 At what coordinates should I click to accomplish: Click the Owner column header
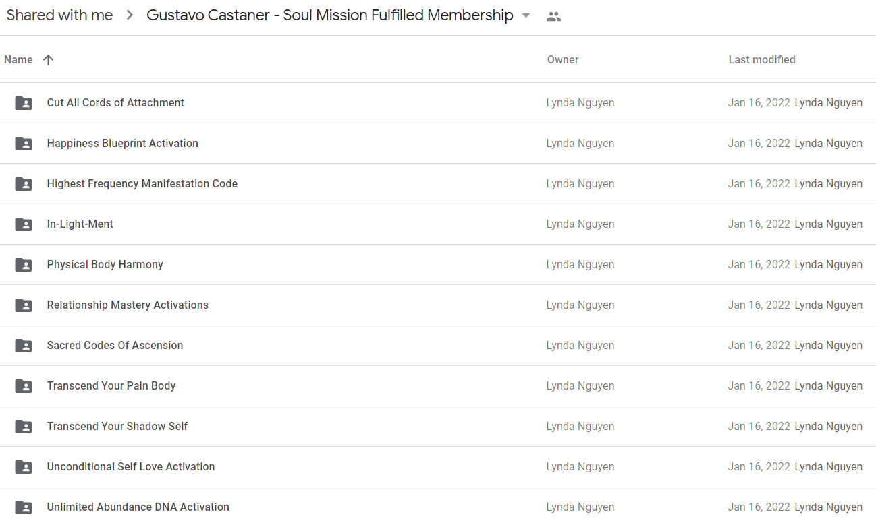pos(563,59)
